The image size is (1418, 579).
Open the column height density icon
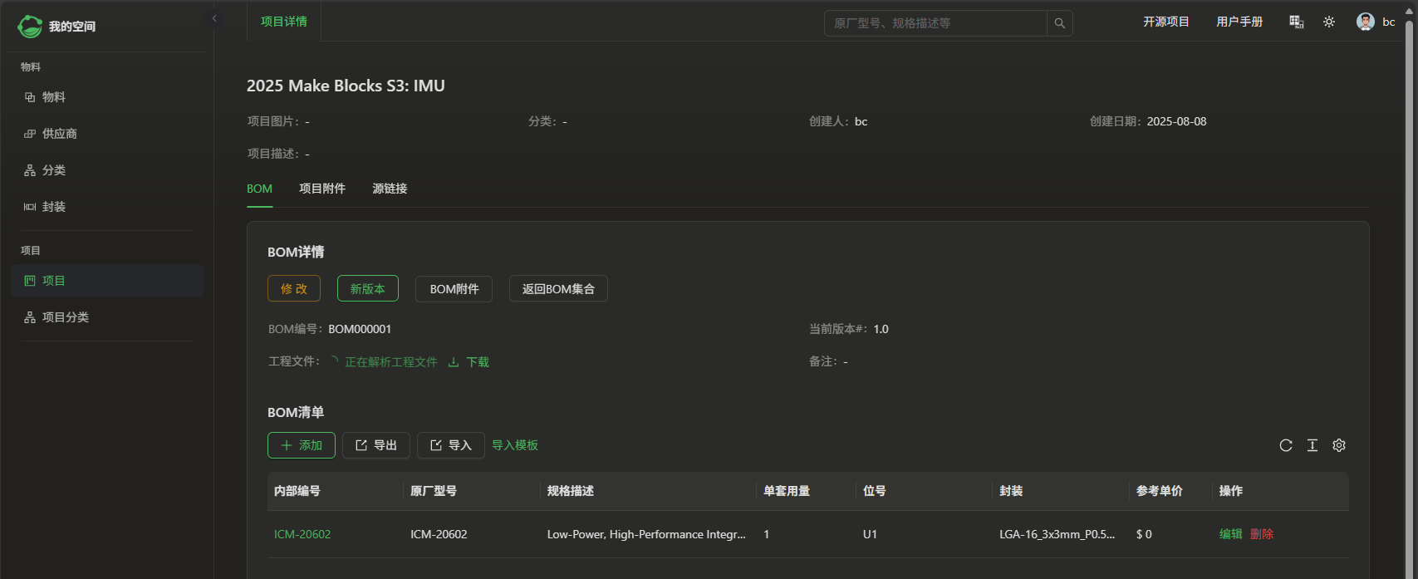[x=1313, y=445]
